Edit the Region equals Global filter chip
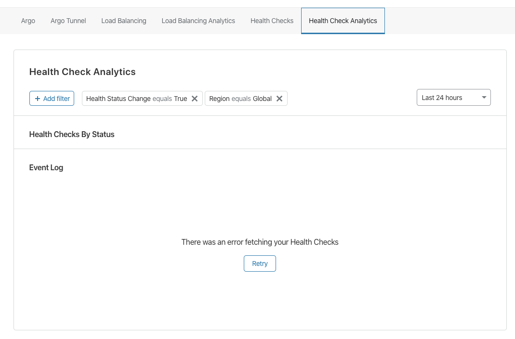Viewport: 515px width, 339px height. point(240,99)
